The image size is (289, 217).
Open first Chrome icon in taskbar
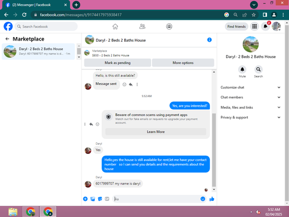coord(31,212)
